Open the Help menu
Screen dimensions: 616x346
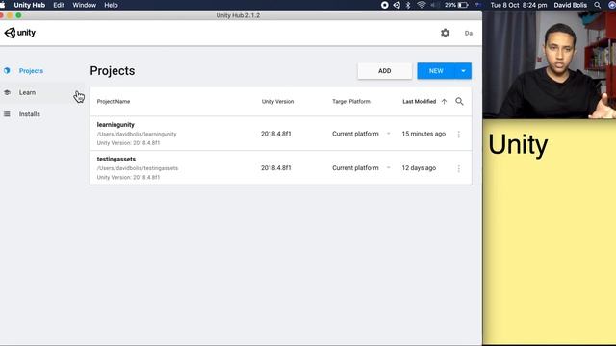click(111, 5)
